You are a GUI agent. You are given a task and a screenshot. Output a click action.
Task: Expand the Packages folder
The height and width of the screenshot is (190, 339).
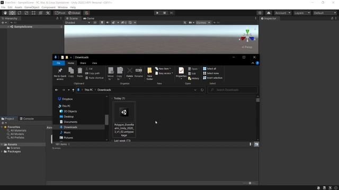pyautogui.click(x=2, y=151)
